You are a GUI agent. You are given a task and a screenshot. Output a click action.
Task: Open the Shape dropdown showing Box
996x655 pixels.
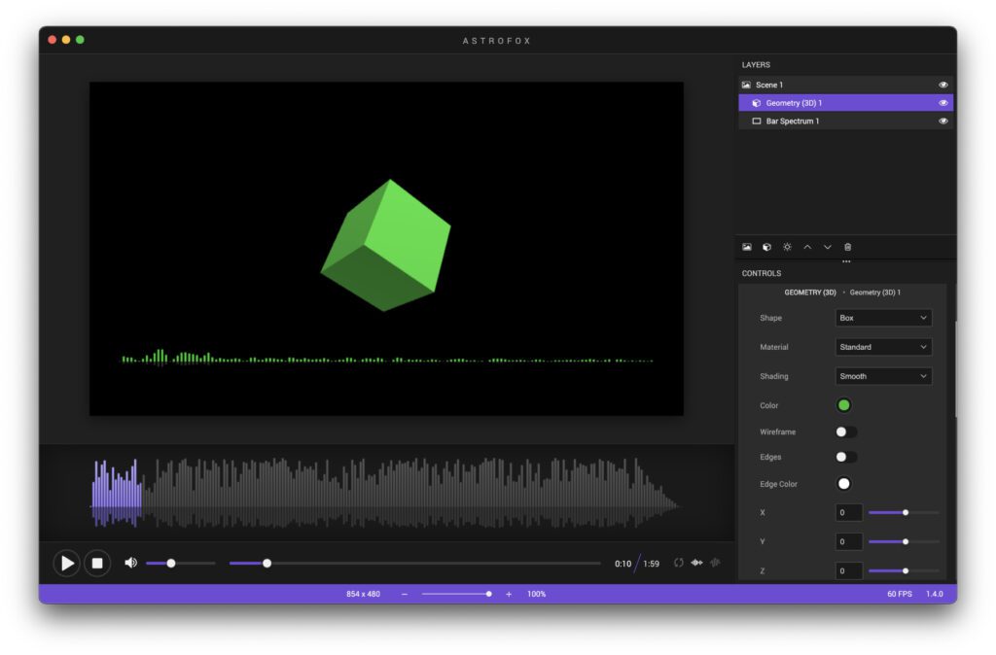pyautogui.click(x=883, y=318)
